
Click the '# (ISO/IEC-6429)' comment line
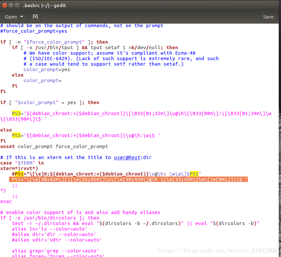click(121, 59)
